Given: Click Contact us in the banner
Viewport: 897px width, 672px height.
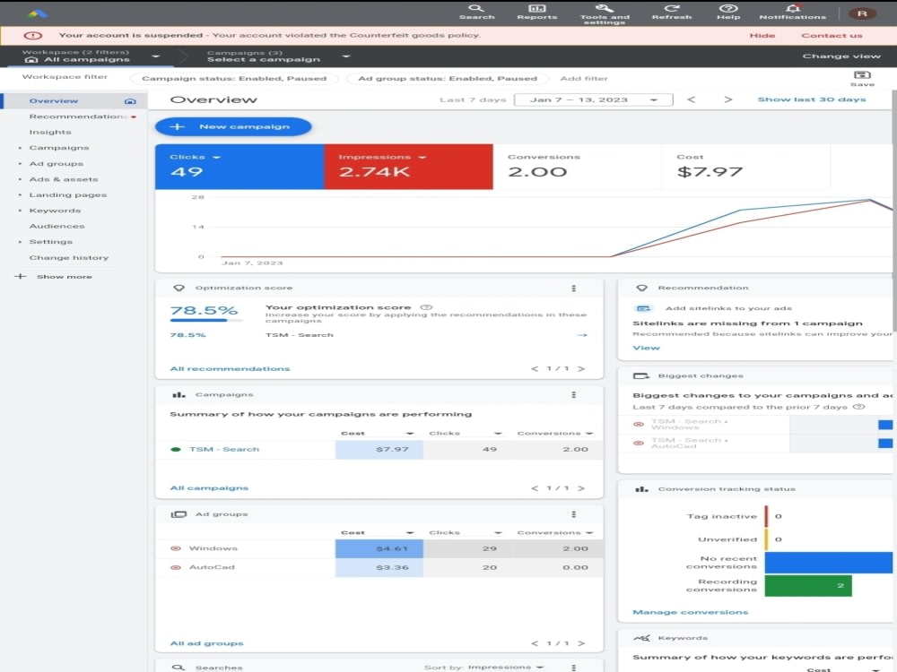Looking at the screenshot, I should click(x=832, y=36).
